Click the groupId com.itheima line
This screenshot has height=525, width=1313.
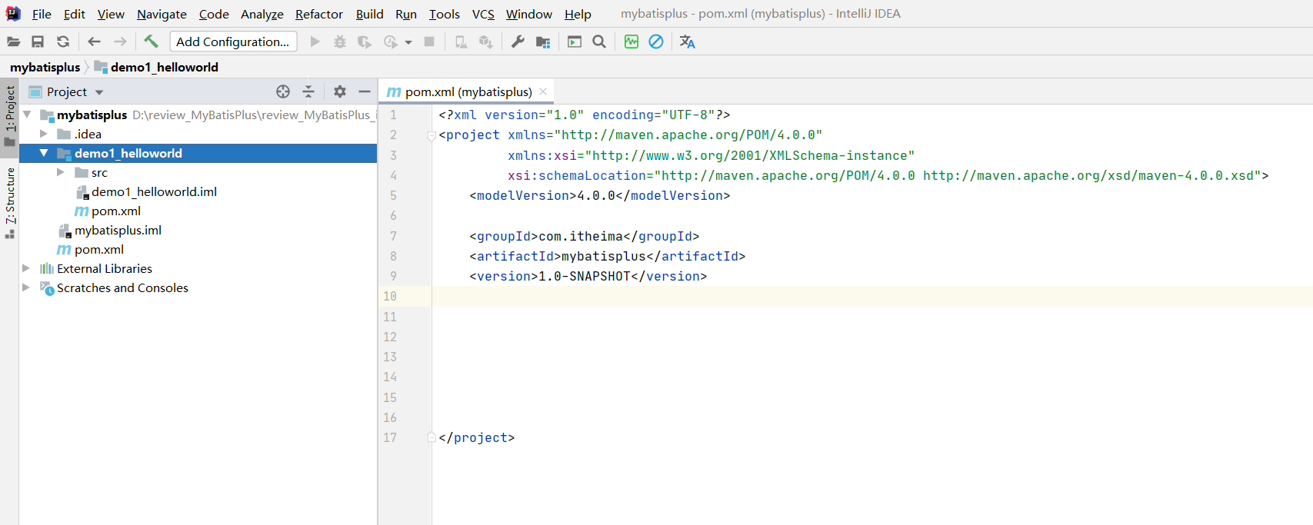coord(584,236)
